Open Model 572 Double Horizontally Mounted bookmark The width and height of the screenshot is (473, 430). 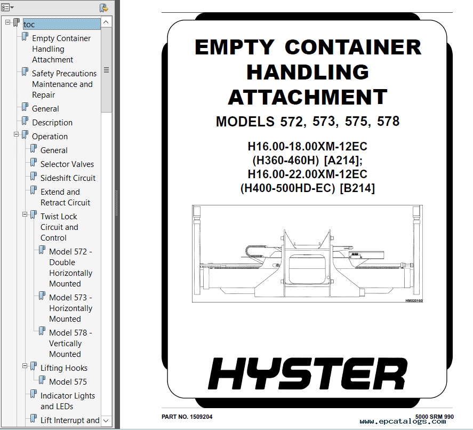coord(70,267)
